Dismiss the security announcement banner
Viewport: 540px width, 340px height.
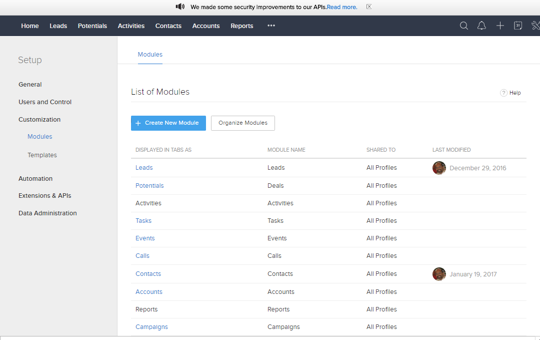click(369, 7)
